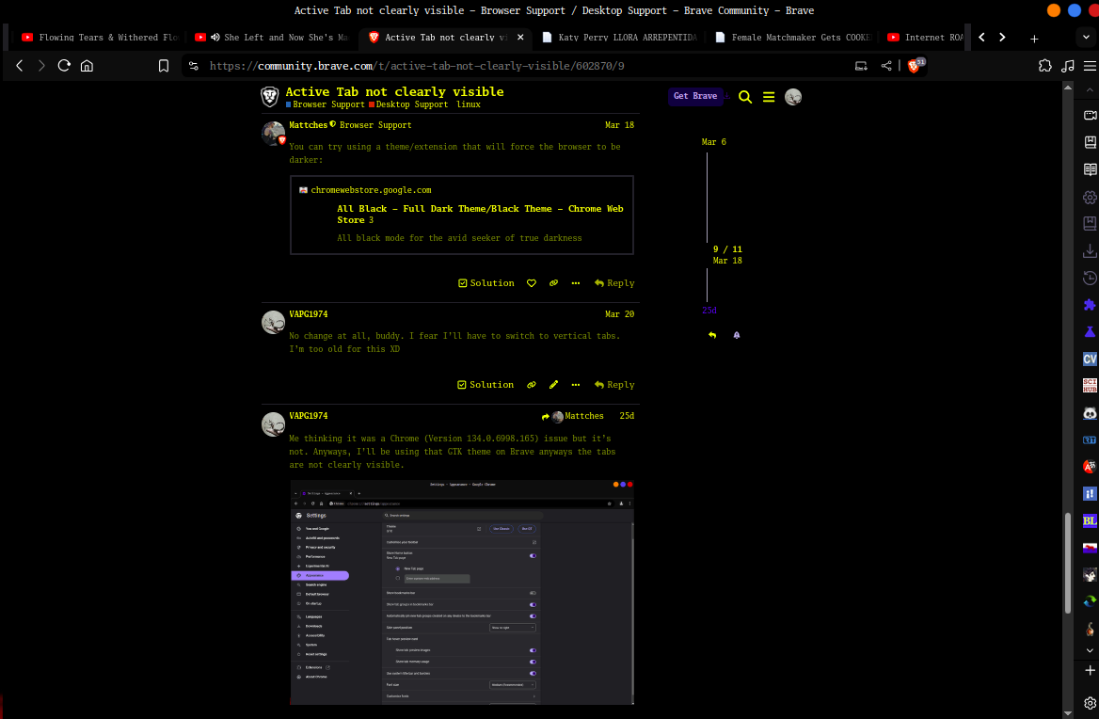Reload the current page
1099x719 pixels.
tap(64, 66)
